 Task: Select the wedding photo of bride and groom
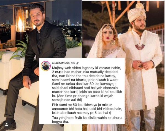pyautogui.click(x=123, y=65)
